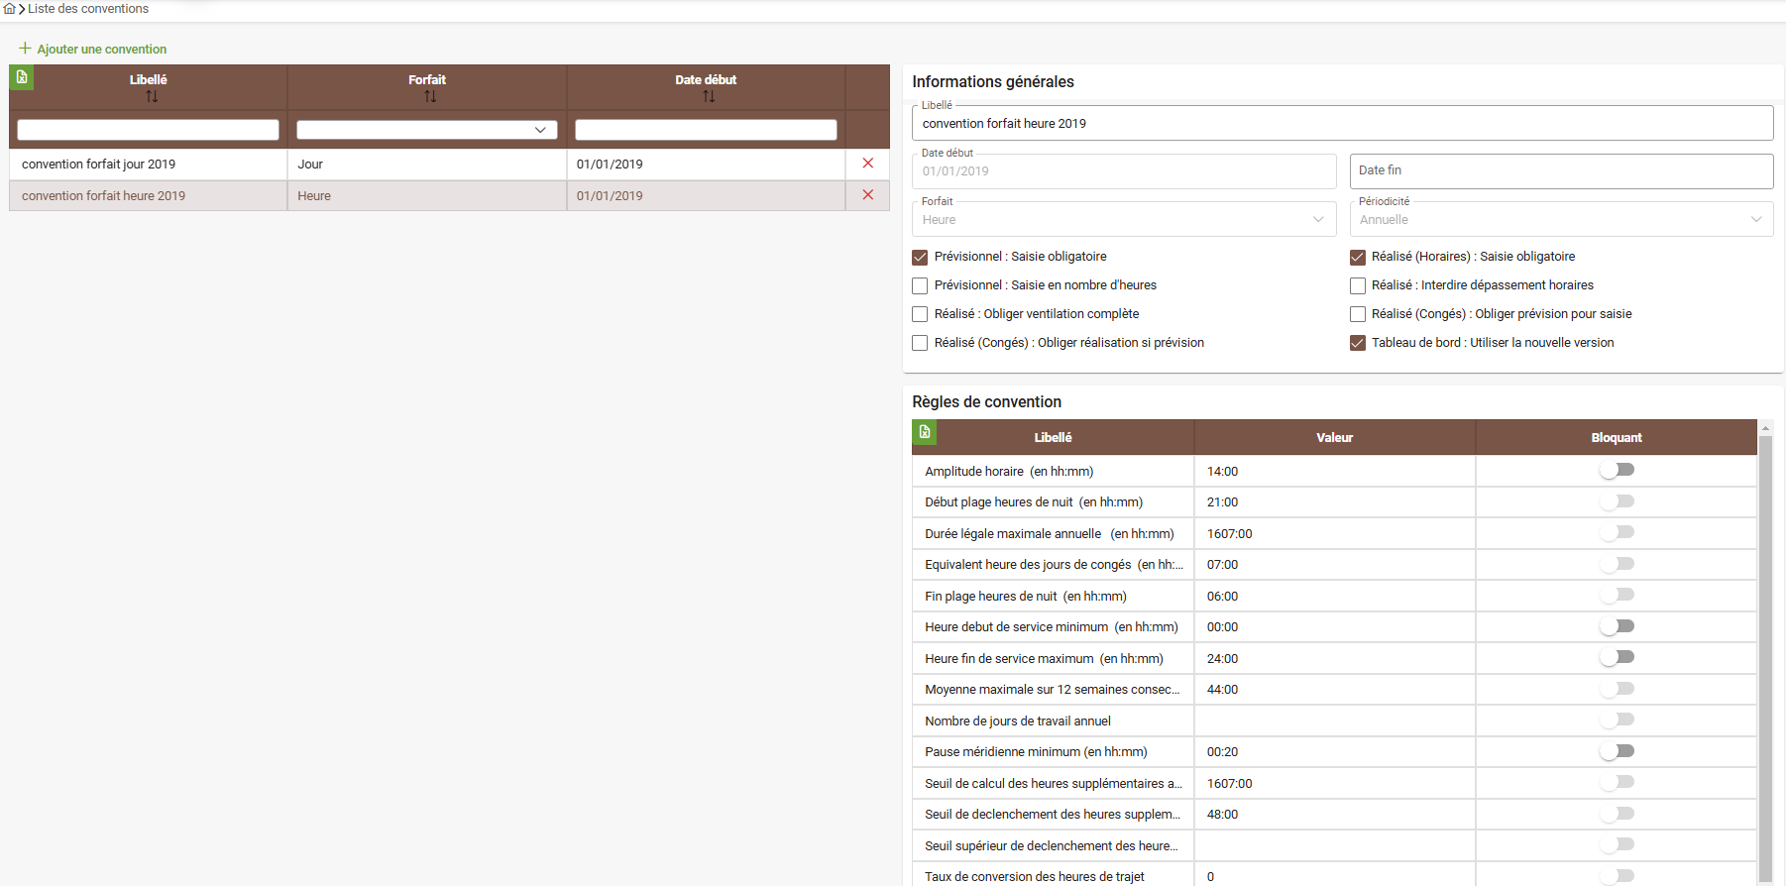
Task: Sort list by Date début column arrows
Action: (x=709, y=97)
